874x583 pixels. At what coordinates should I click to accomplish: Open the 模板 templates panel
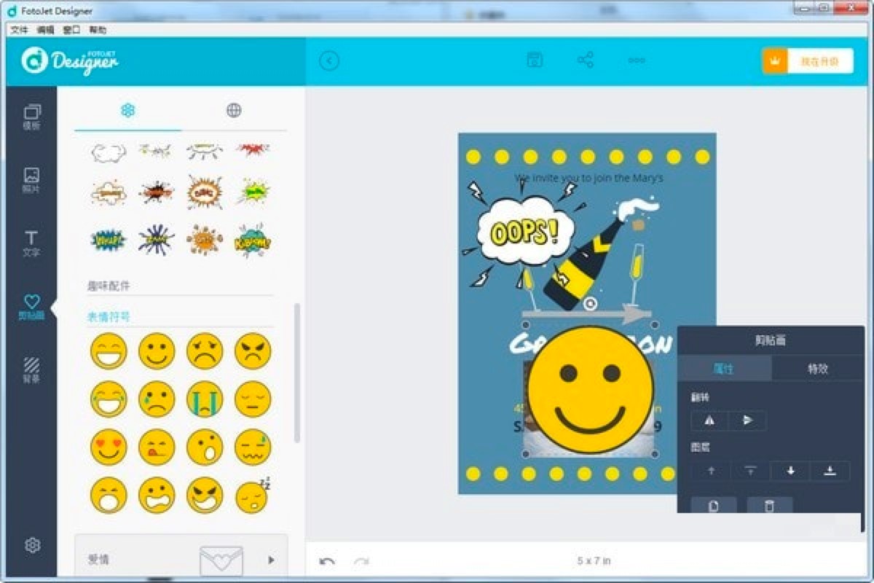click(30, 115)
